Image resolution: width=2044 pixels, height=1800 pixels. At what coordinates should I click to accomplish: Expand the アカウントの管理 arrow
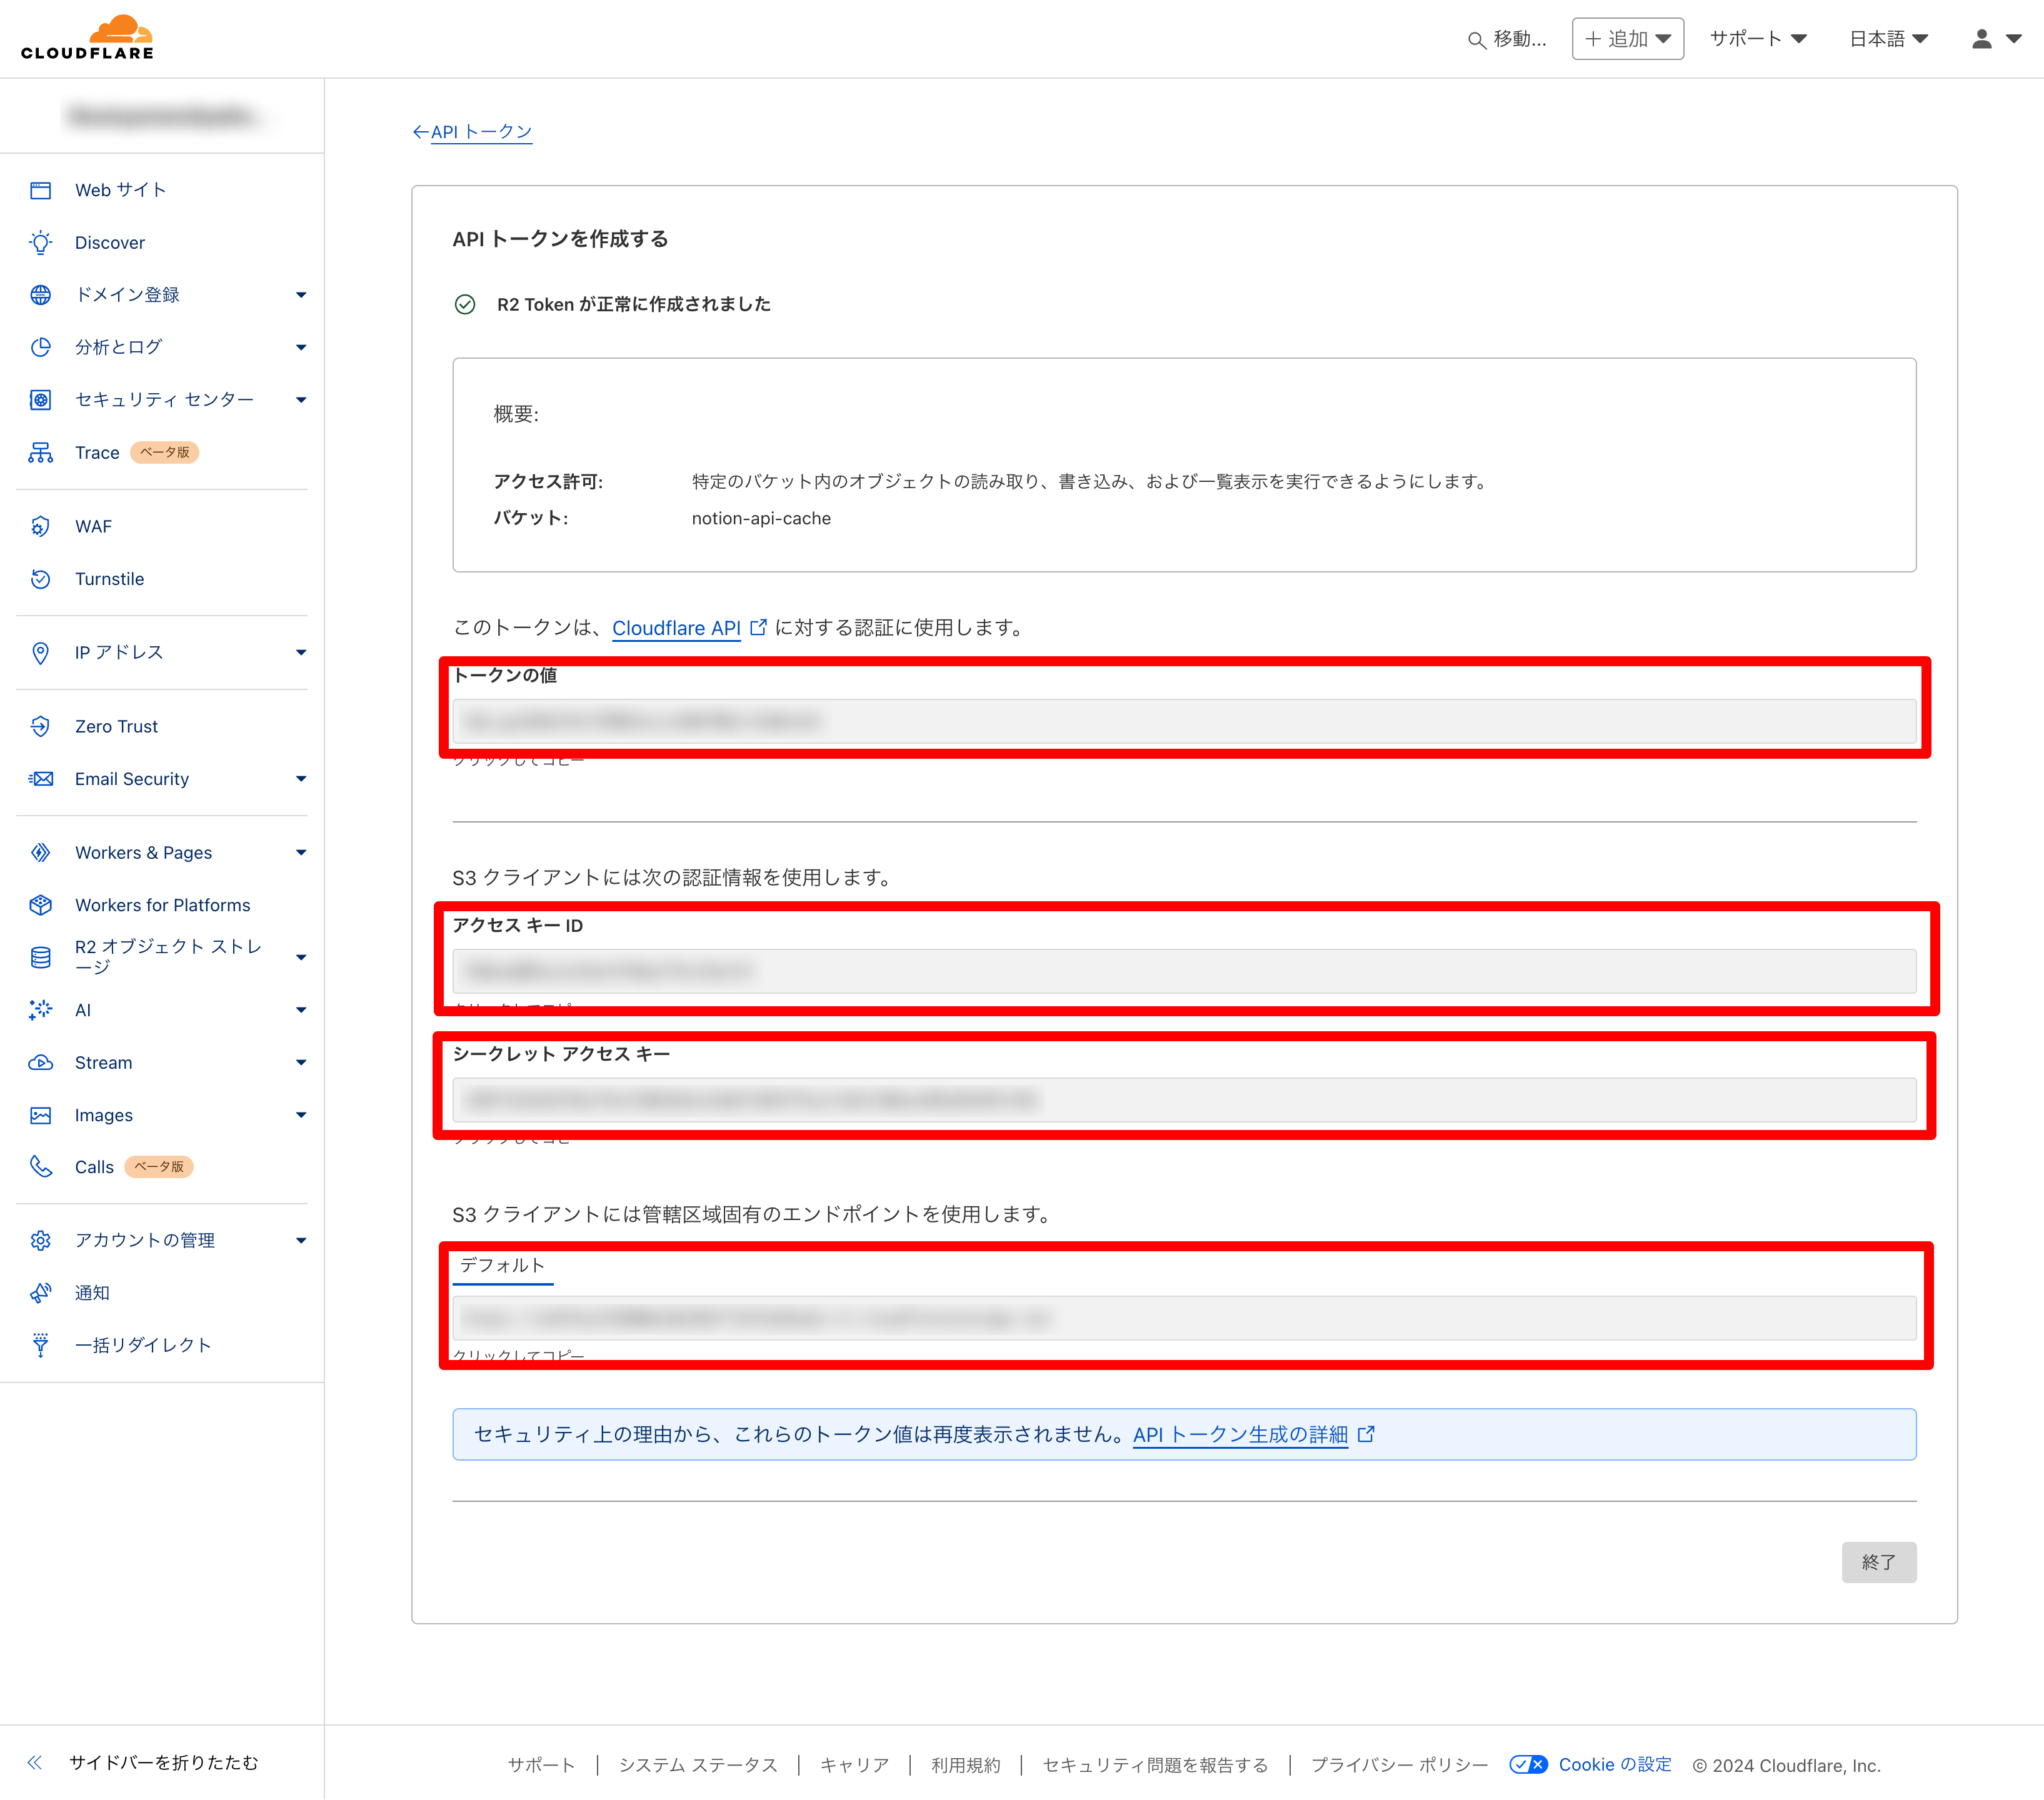click(301, 1241)
